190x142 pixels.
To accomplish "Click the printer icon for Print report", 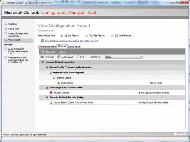I will pyautogui.click(x=42, y=57).
